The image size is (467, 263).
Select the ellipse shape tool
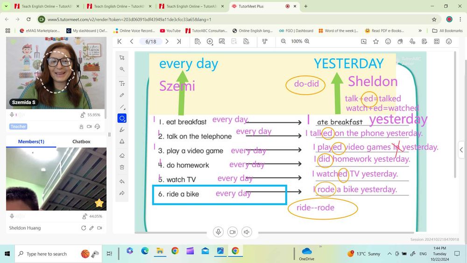tap(122, 118)
